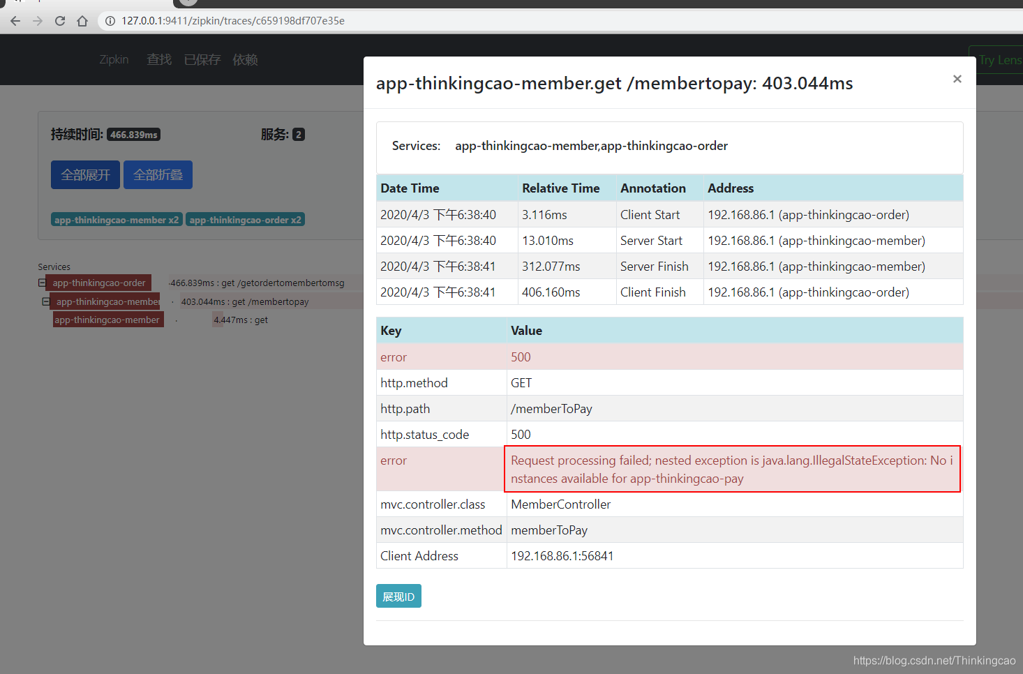Click the Try Lens button

coord(997,60)
